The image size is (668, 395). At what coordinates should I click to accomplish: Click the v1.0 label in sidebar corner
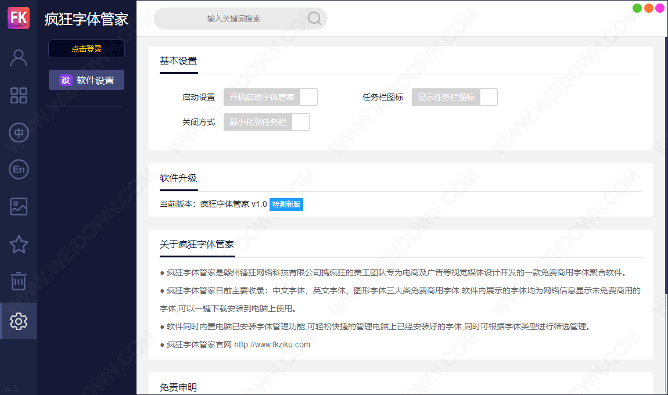[10, 389]
